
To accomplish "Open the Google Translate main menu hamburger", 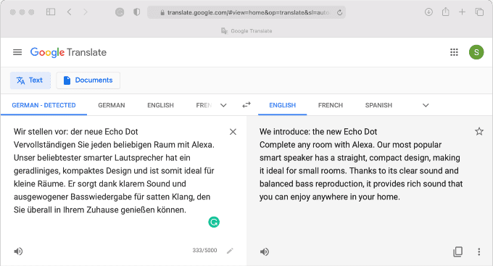I will pos(17,52).
